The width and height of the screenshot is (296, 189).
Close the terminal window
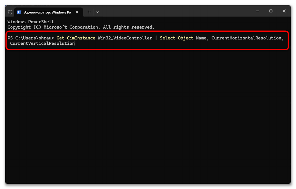(284, 11)
